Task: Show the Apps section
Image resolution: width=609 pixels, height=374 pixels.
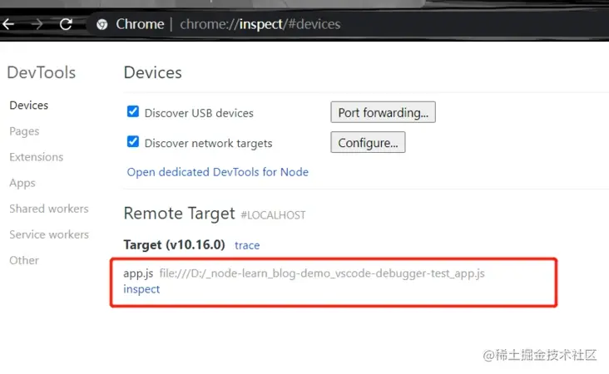Action: pos(22,183)
